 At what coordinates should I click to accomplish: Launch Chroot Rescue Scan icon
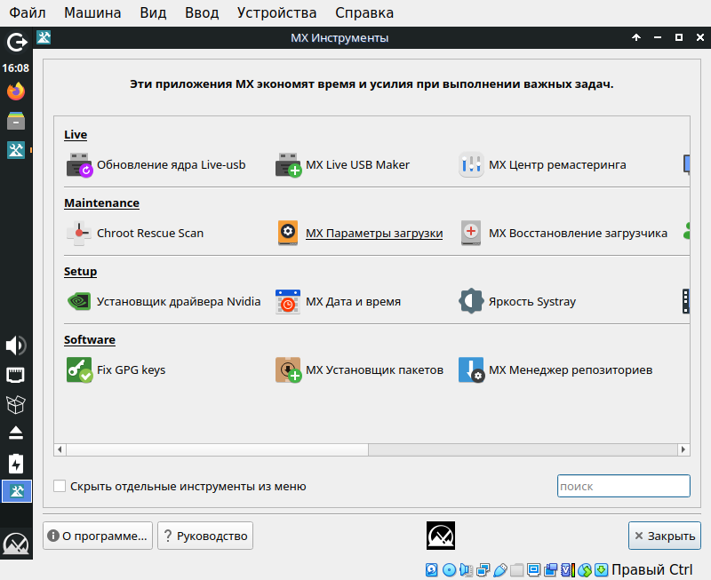pos(79,234)
